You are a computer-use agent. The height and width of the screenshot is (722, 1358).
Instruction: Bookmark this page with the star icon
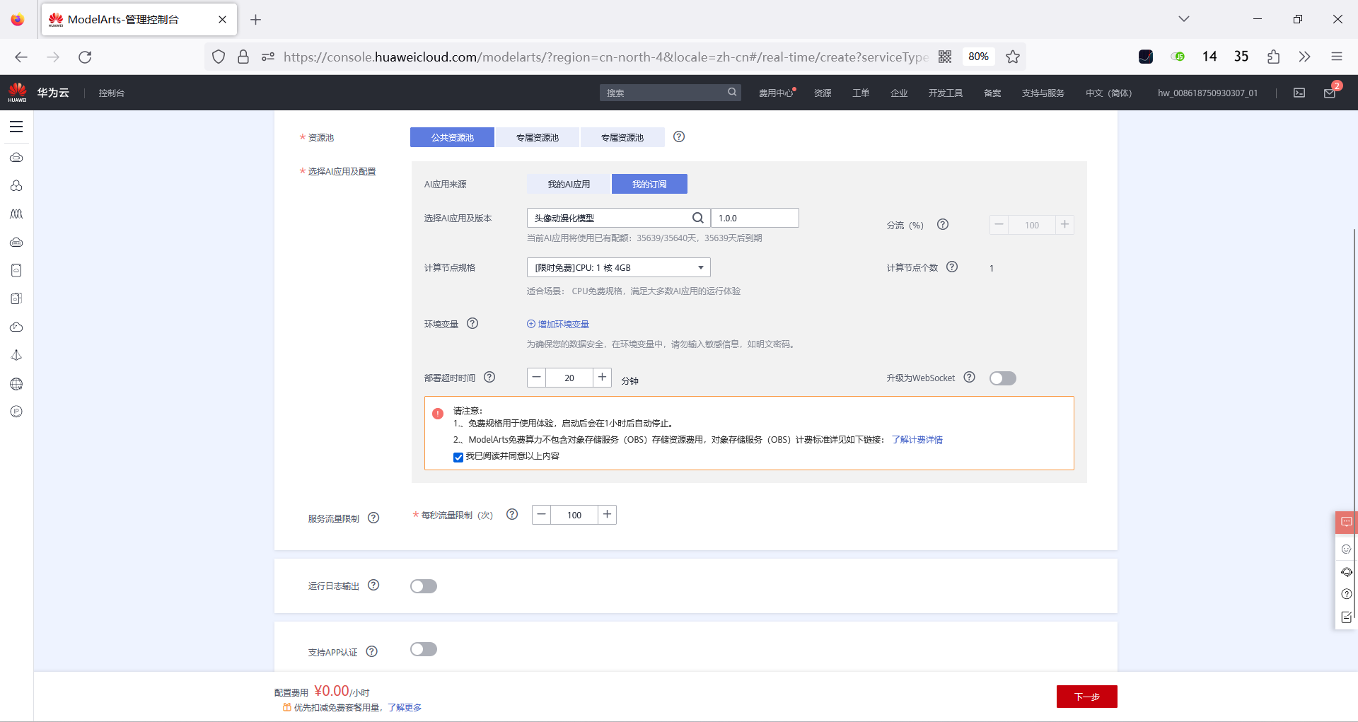(1013, 57)
